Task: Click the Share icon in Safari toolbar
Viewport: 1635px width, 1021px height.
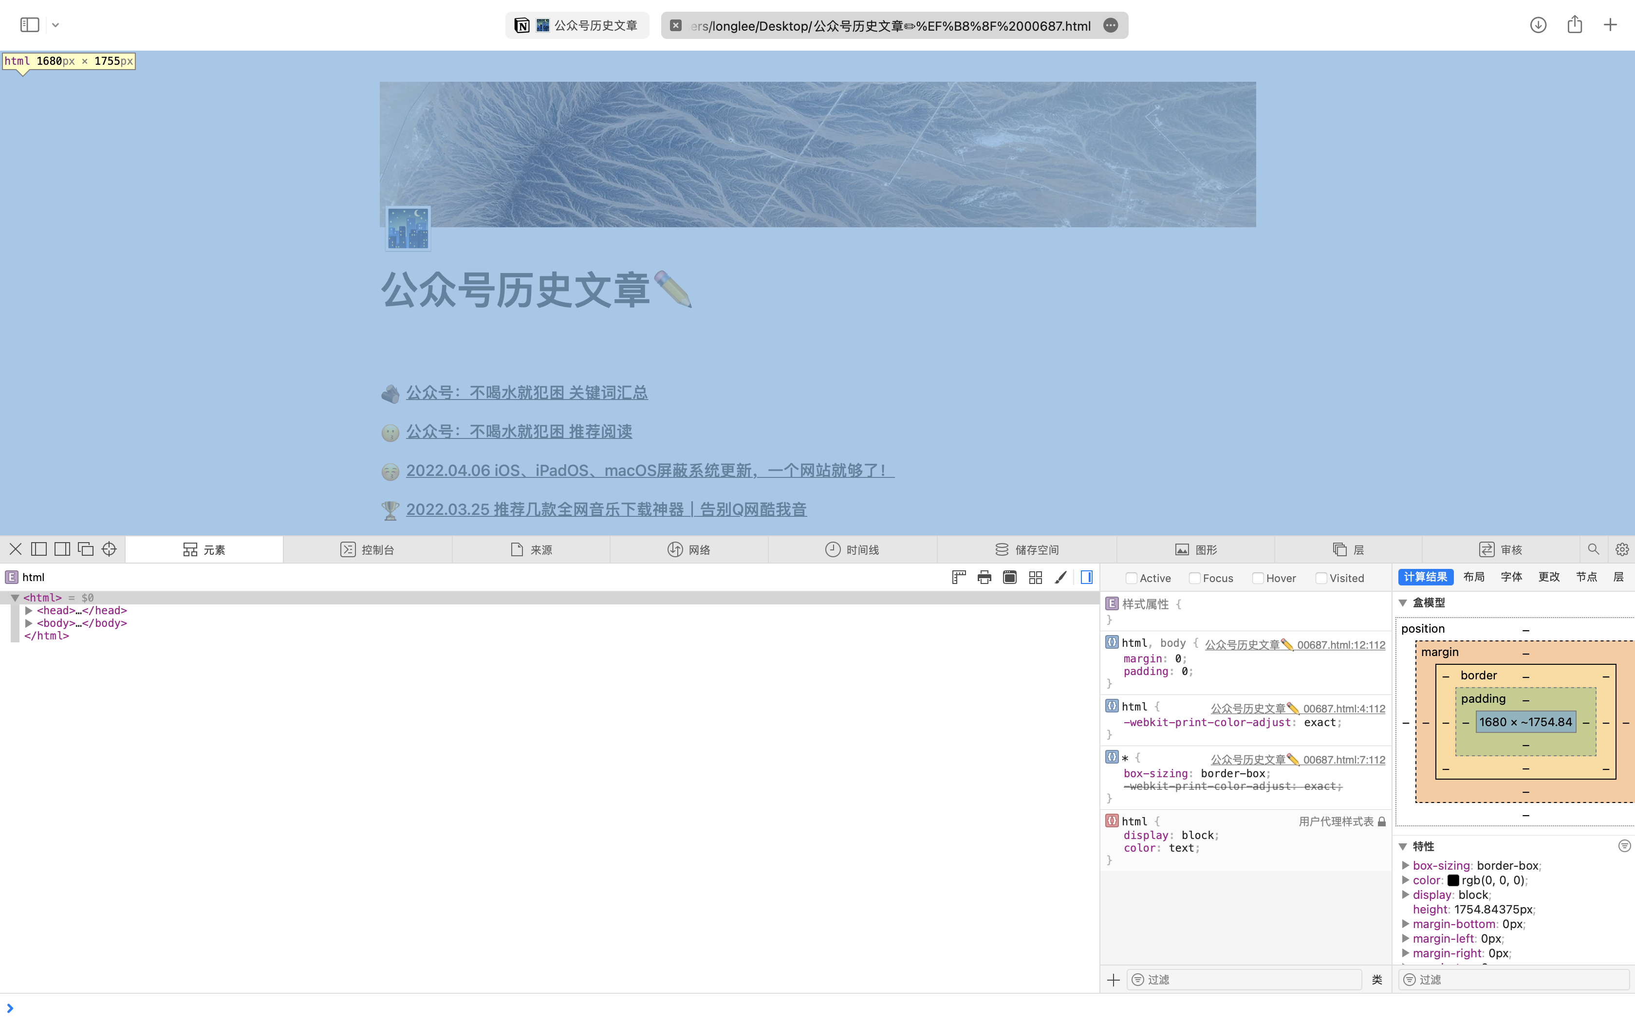Action: (x=1575, y=24)
